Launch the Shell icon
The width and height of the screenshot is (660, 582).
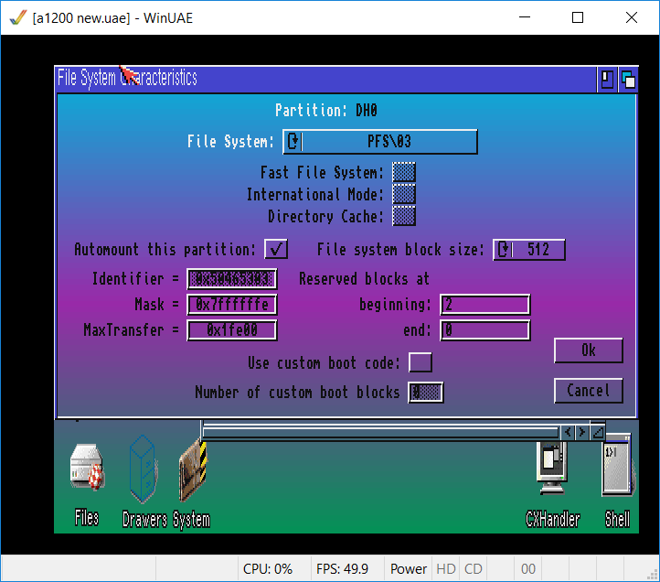pos(617,468)
